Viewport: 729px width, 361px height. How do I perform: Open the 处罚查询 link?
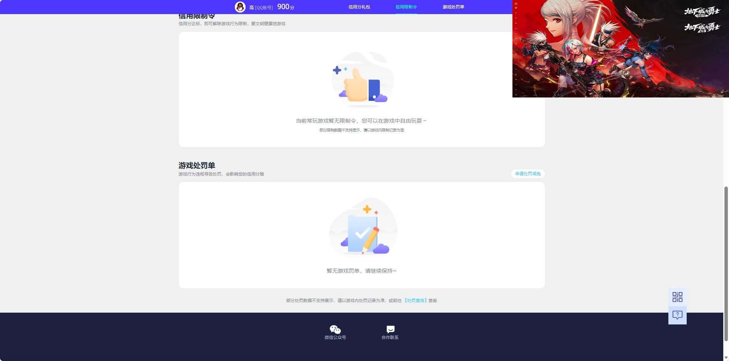click(x=415, y=300)
